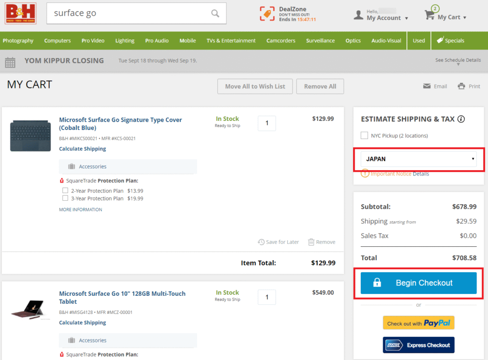The height and width of the screenshot is (360, 488).
Task: Expand the My Account dropdown
Action: (x=407, y=19)
